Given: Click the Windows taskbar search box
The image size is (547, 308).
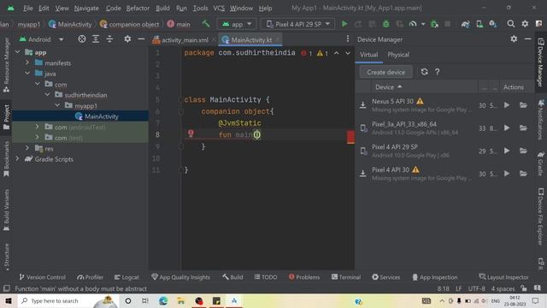Looking at the screenshot, I should coord(68,300).
